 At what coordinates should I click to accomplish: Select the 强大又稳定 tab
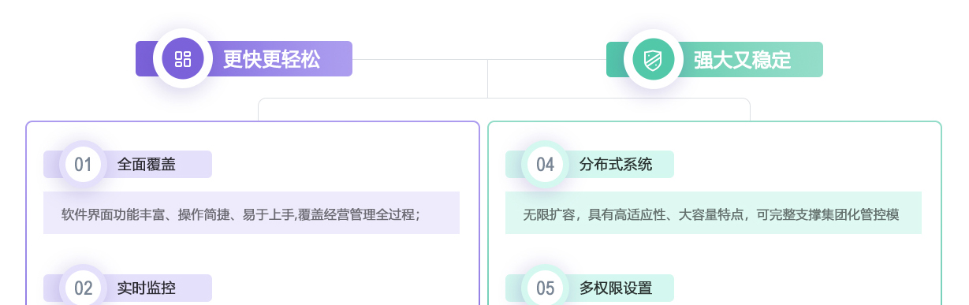(714, 59)
